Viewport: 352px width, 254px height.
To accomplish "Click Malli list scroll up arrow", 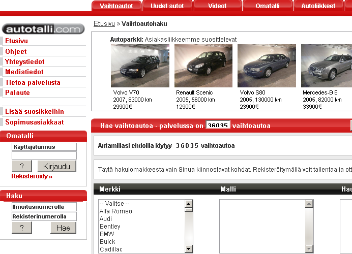I will click(309, 204).
